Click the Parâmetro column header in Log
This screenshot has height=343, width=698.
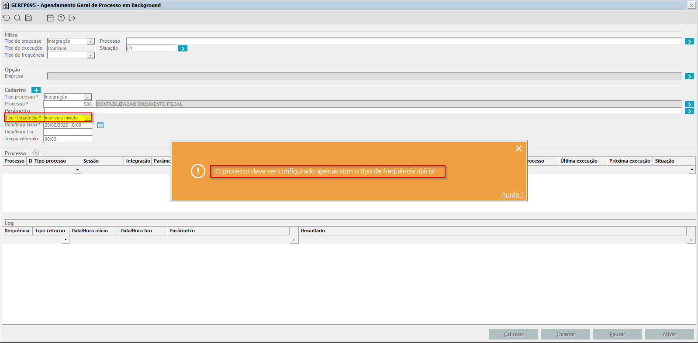228,231
